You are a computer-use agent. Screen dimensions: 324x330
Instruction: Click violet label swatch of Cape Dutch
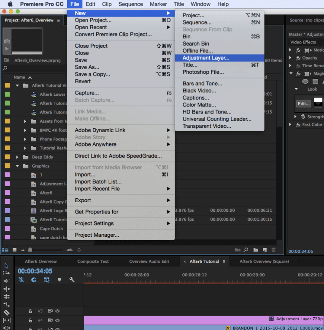pos(7,229)
